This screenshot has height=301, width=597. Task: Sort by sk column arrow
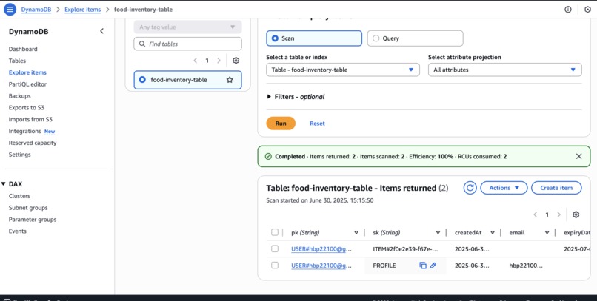click(438, 232)
